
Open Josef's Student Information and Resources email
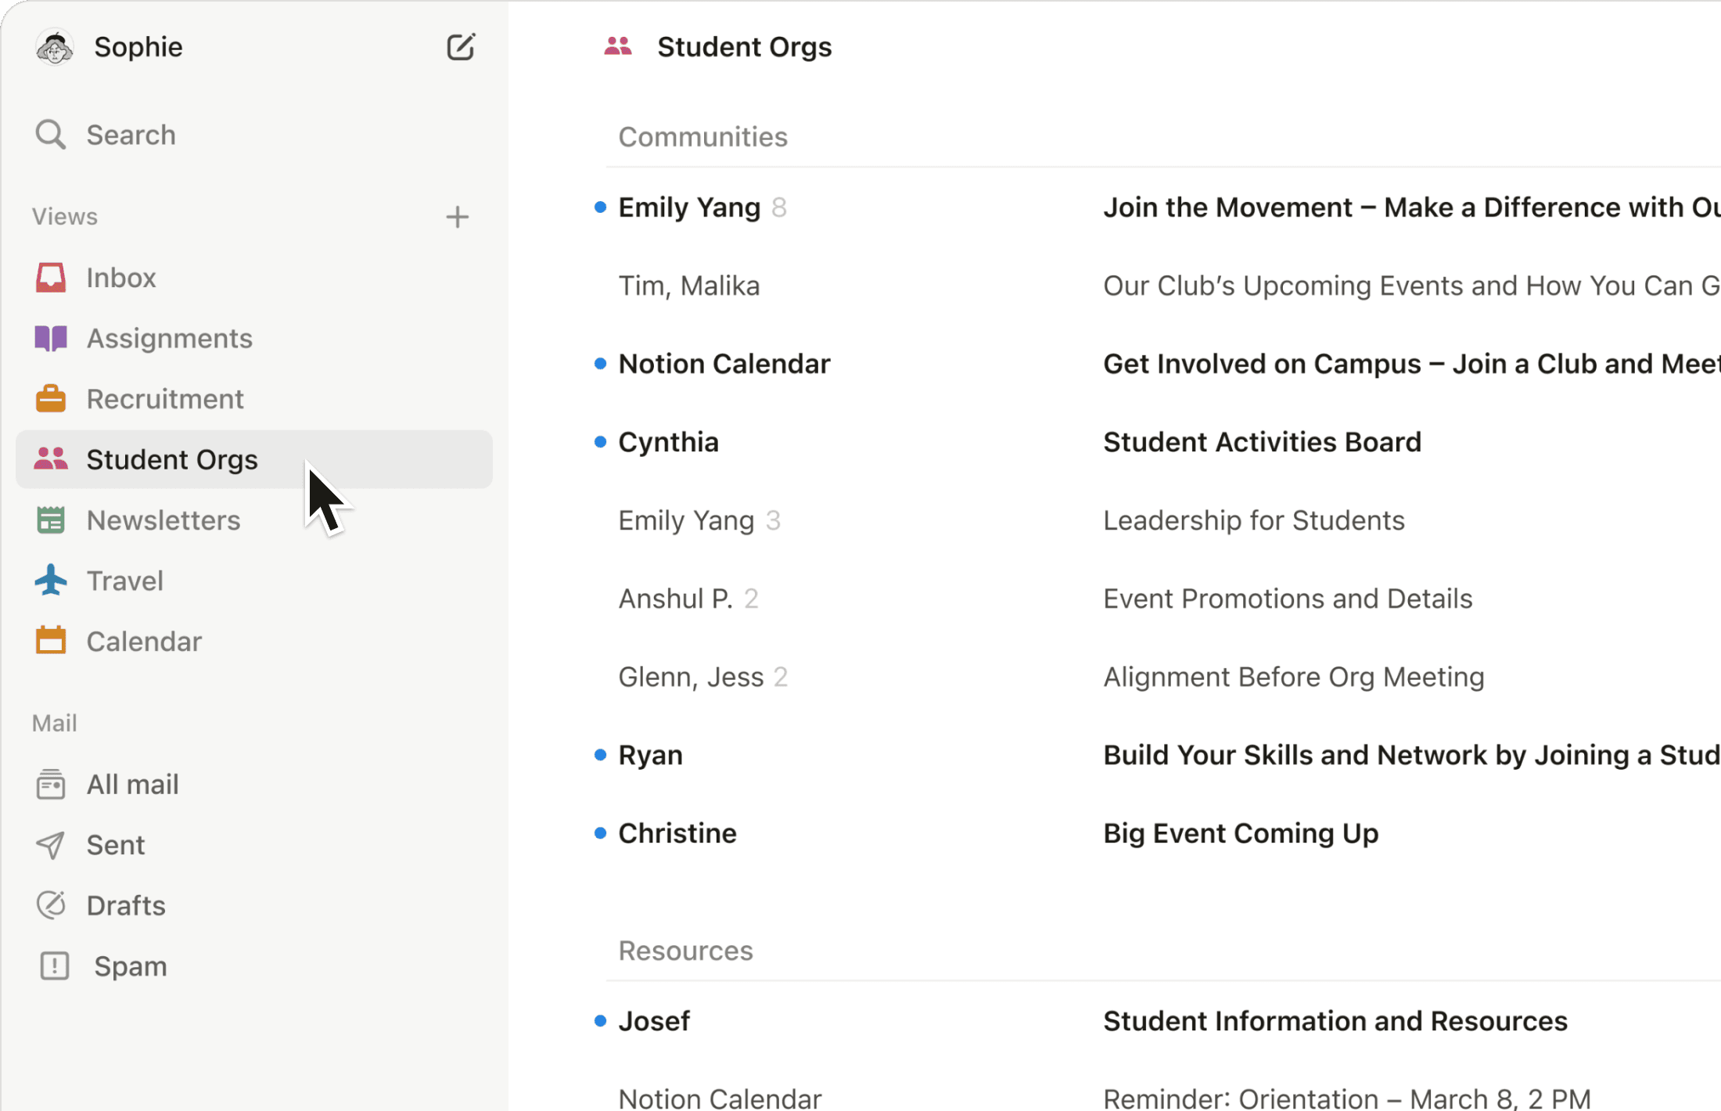(x=1335, y=1021)
